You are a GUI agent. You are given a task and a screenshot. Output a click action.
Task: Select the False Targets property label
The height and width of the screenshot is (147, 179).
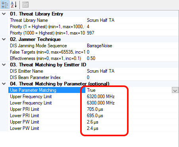(x=48, y=52)
